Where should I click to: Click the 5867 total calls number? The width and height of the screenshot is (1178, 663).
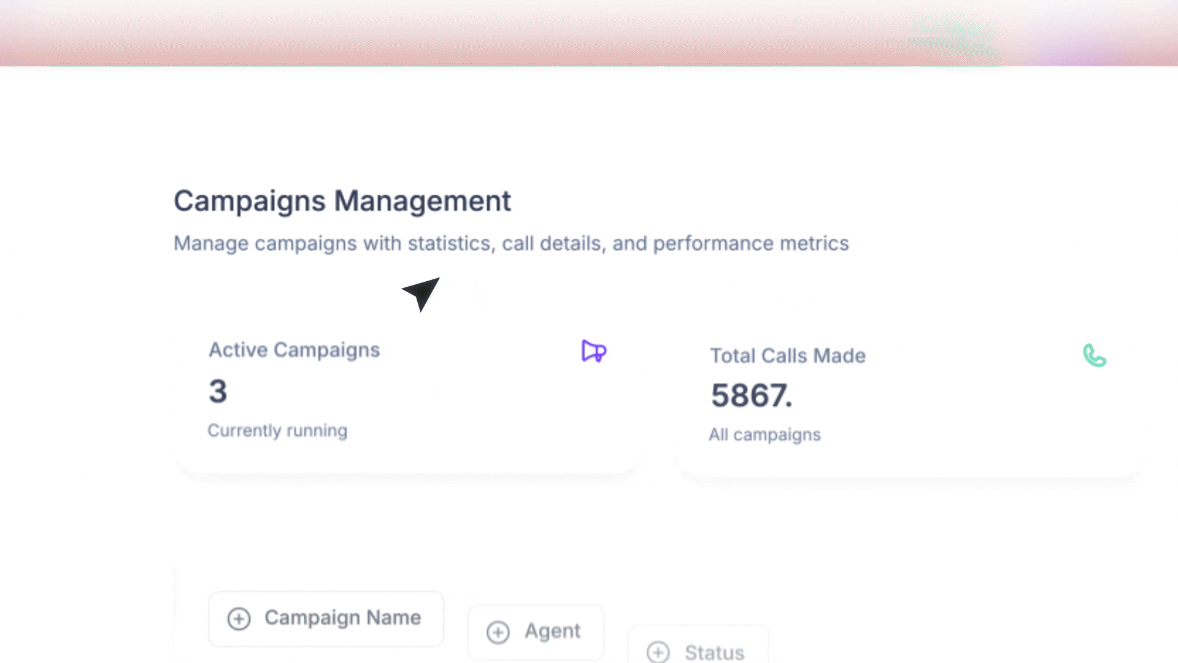[750, 395]
